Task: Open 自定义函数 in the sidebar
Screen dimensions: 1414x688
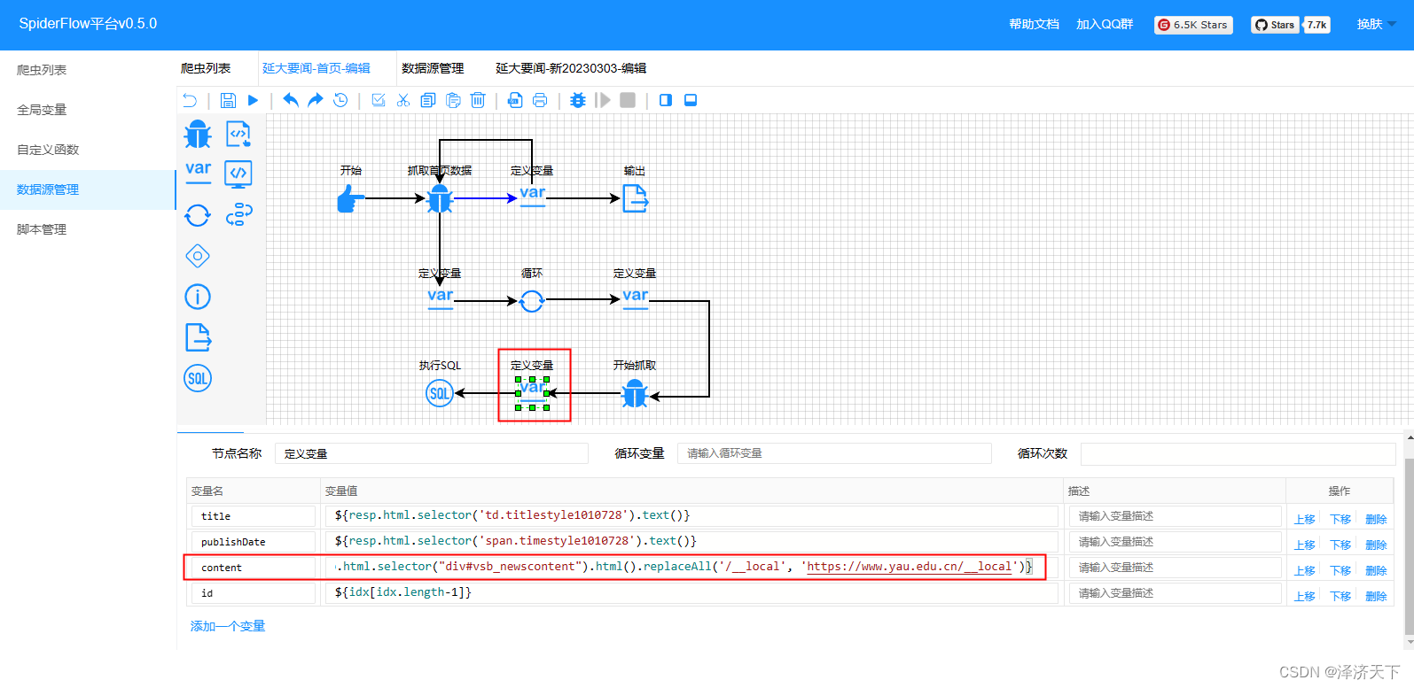Action: 88,150
